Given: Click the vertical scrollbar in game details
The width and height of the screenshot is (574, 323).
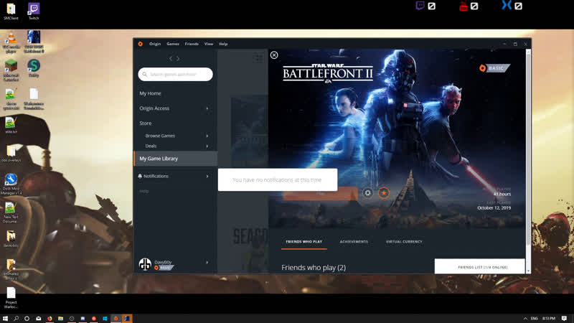Looking at the screenshot, I should pos(528,150).
